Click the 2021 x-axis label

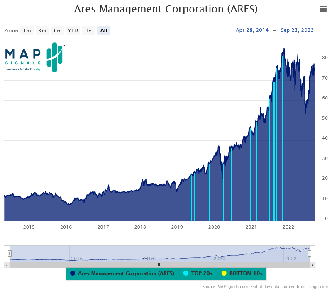pyautogui.click(x=251, y=227)
